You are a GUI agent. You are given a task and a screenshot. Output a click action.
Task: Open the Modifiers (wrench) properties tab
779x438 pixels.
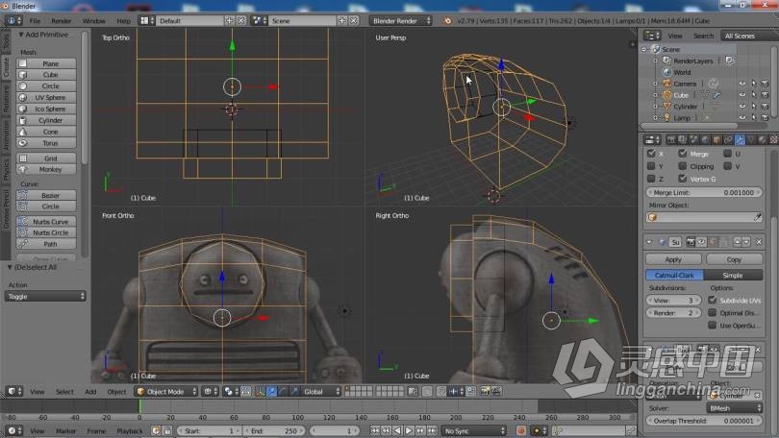click(x=740, y=140)
